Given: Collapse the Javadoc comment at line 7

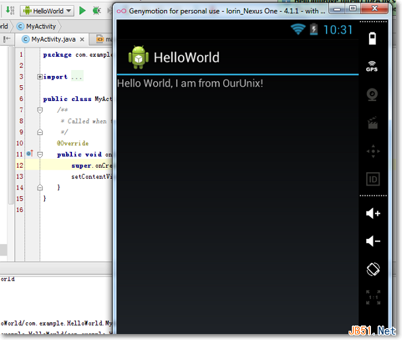Looking at the screenshot, I should tap(40, 110).
